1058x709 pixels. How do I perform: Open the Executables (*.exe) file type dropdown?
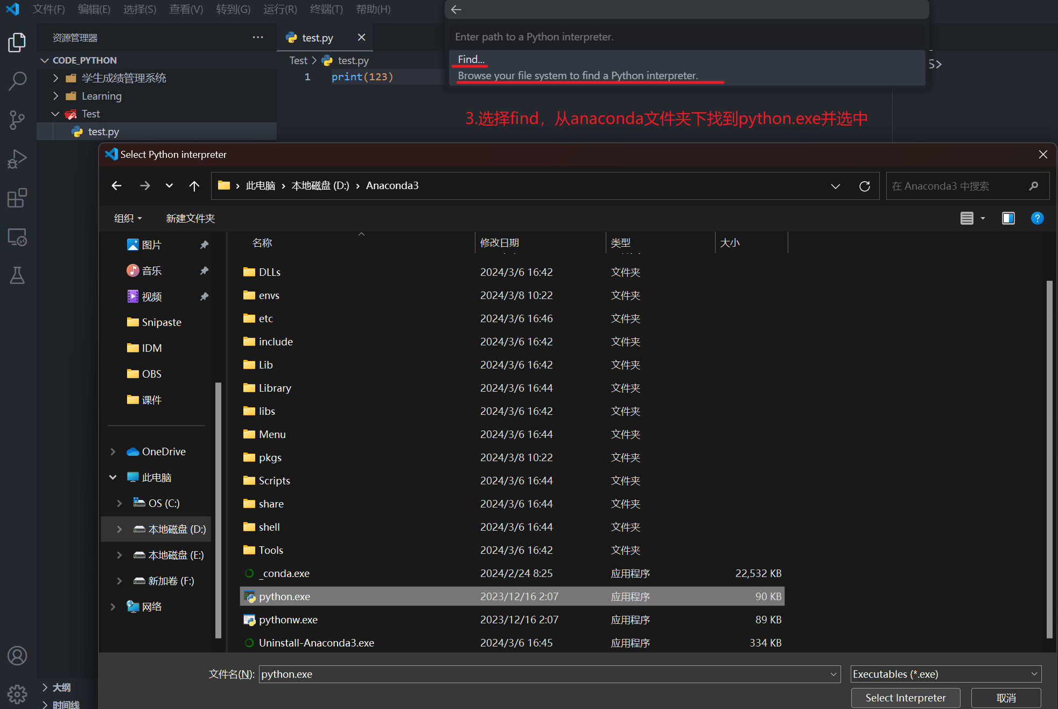(x=946, y=674)
